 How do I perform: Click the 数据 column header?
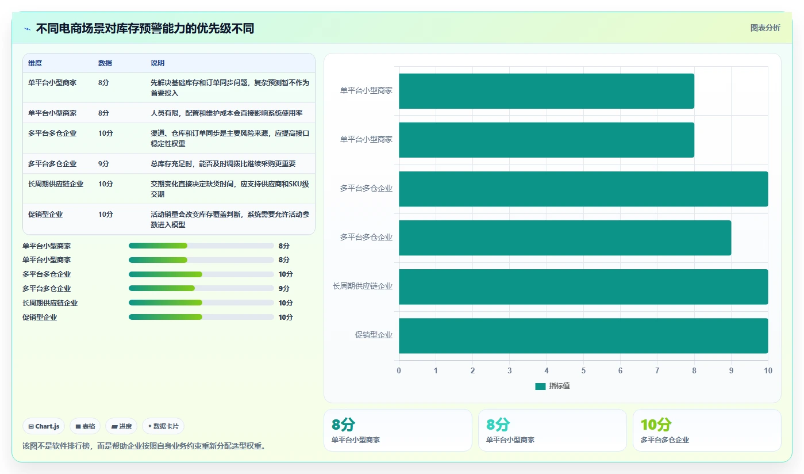(x=105, y=63)
